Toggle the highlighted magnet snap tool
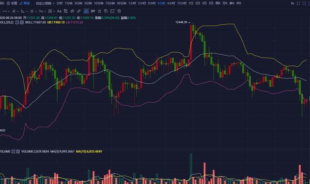Screen dimensions: 310x184 [x=86, y=11]
